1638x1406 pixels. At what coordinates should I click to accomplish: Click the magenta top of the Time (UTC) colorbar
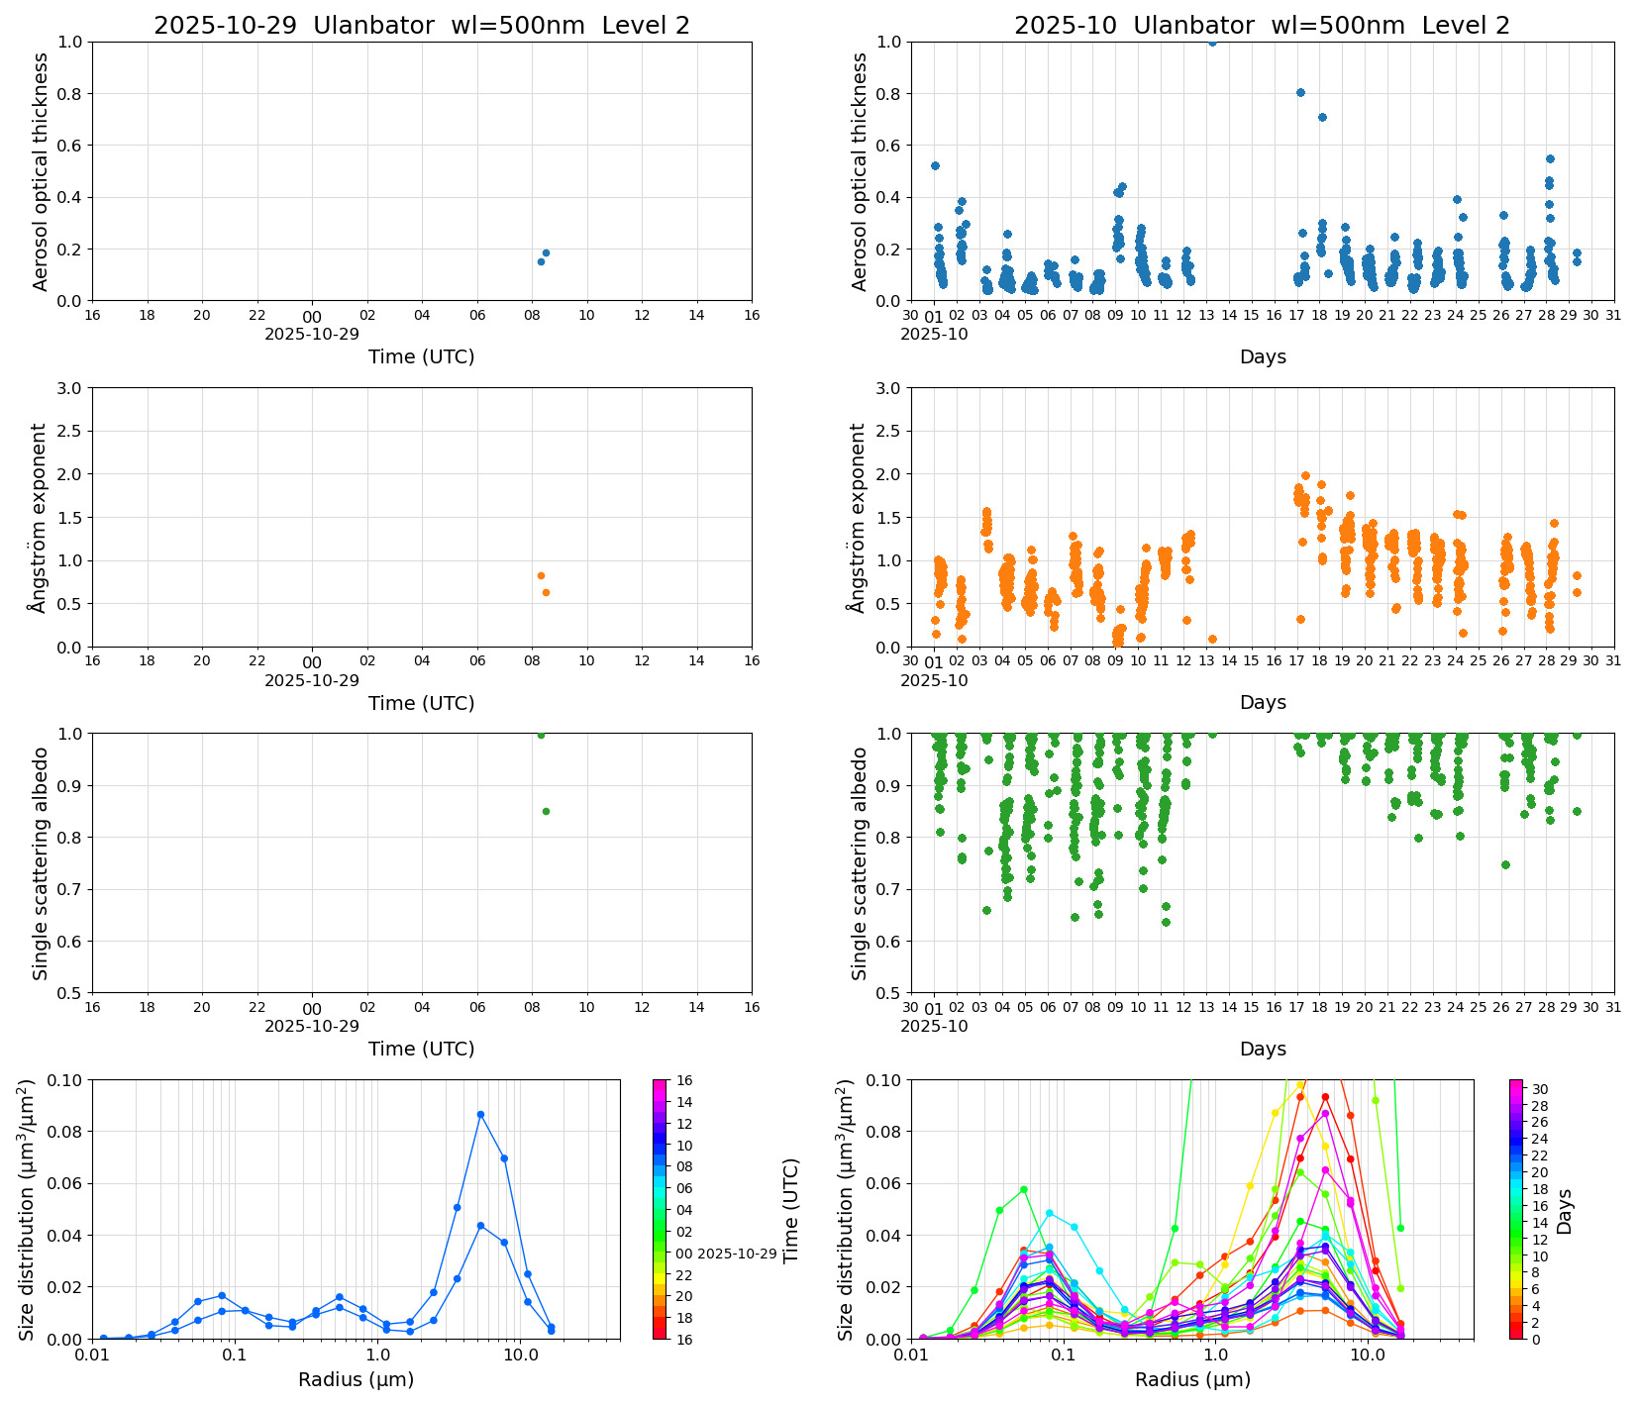point(660,1084)
